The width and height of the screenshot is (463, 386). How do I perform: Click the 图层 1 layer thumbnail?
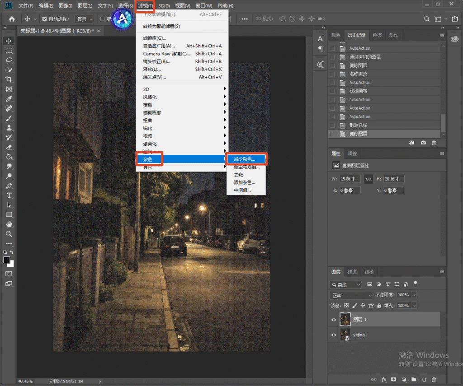pos(345,320)
